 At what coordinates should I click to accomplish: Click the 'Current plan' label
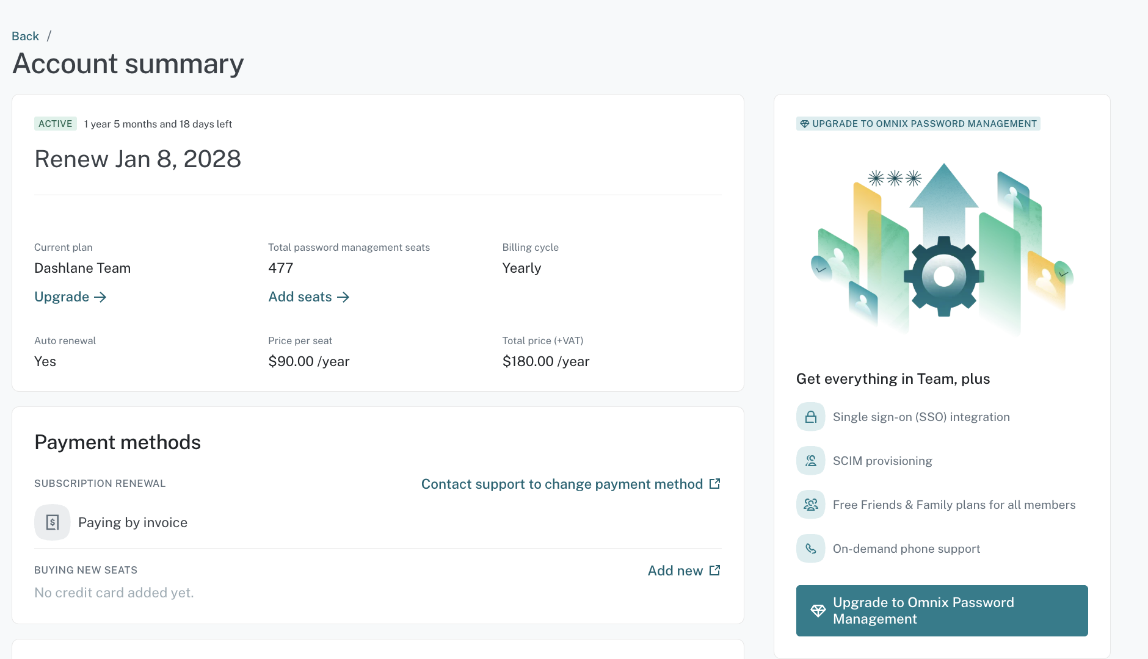point(64,247)
